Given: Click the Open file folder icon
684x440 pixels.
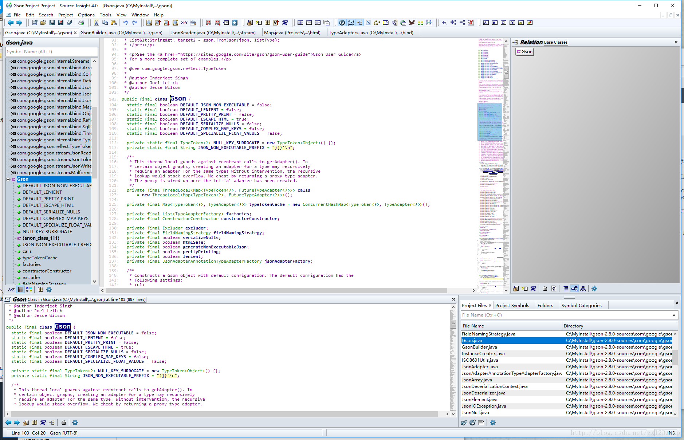Looking at the screenshot, I should click(43, 23).
